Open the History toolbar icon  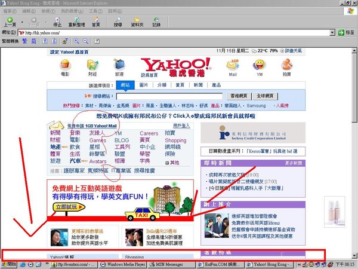click(x=156, y=22)
